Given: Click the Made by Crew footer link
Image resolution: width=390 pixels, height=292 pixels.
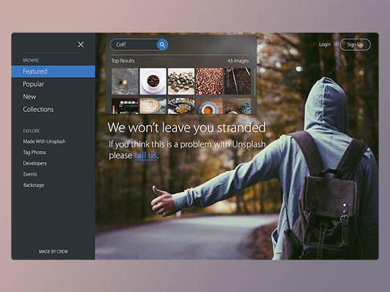Looking at the screenshot, I should [x=53, y=252].
